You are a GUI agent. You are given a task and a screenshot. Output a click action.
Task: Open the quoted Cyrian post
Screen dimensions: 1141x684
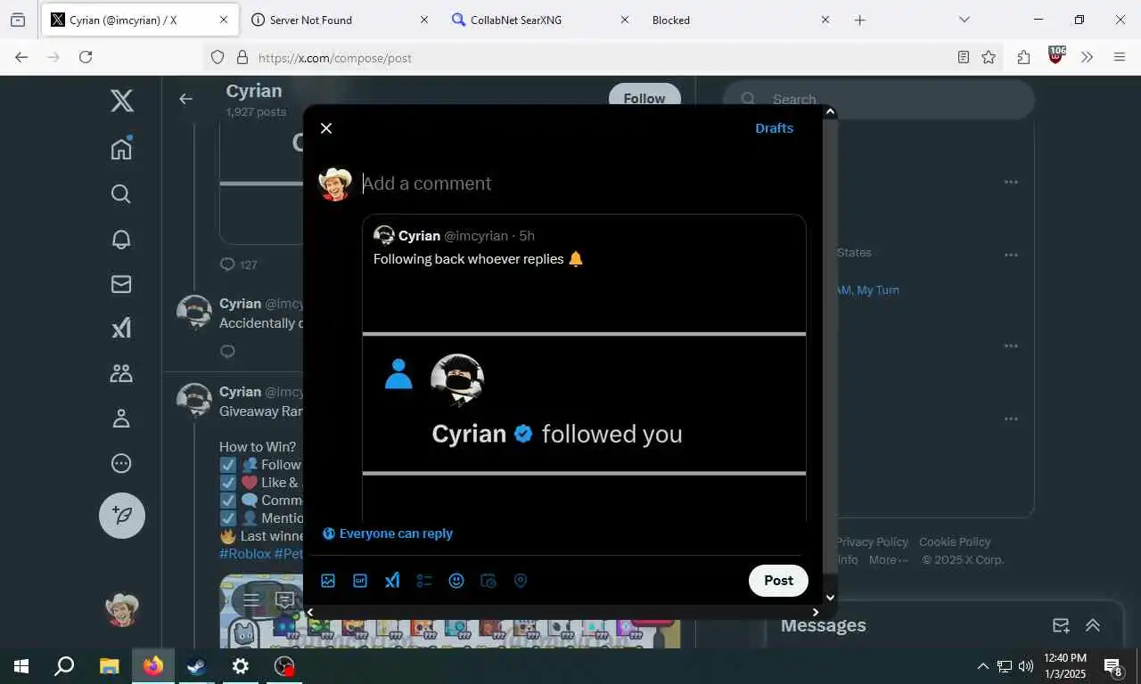[x=584, y=368]
